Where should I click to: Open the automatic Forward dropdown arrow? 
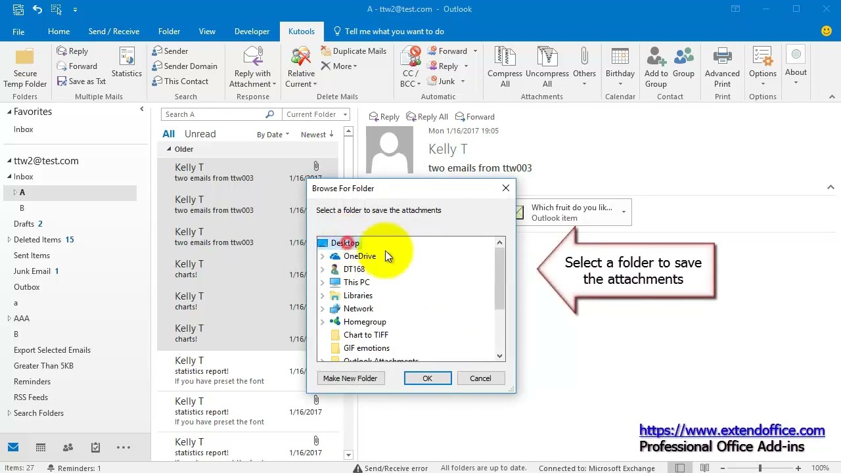point(475,51)
